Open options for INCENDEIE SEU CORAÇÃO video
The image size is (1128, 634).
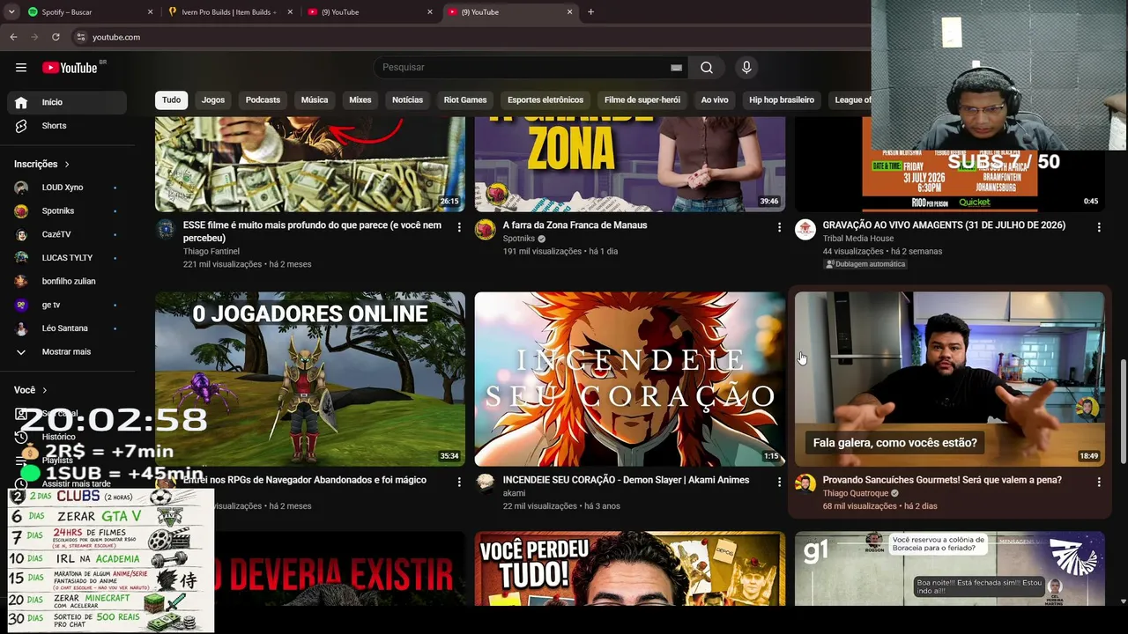click(779, 482)
